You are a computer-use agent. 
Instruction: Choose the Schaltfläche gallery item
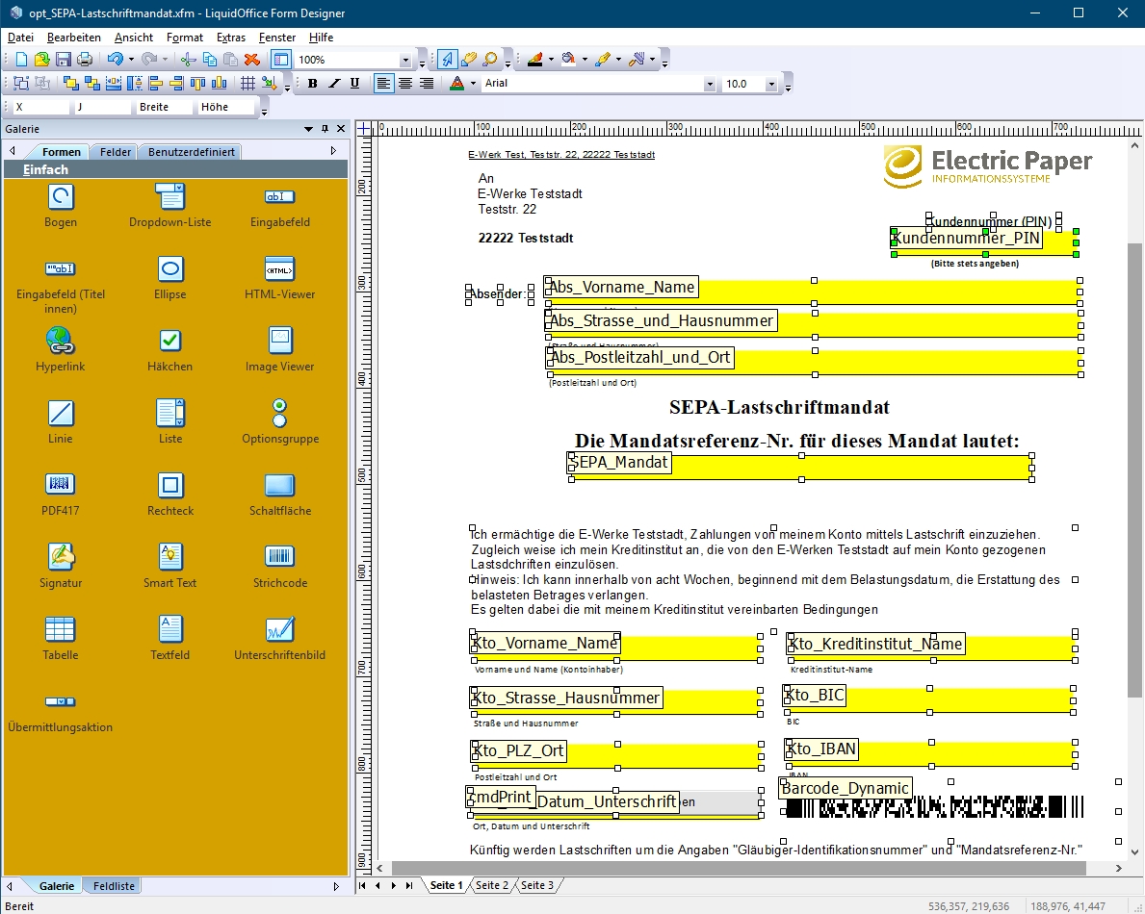tap(279, 495)
